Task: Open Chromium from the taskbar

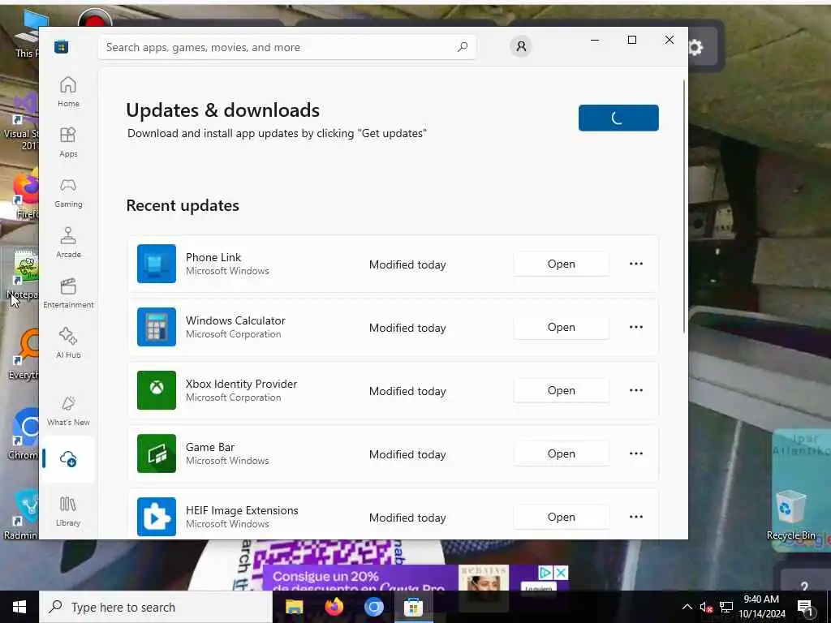Action: [x=373, y=607]
